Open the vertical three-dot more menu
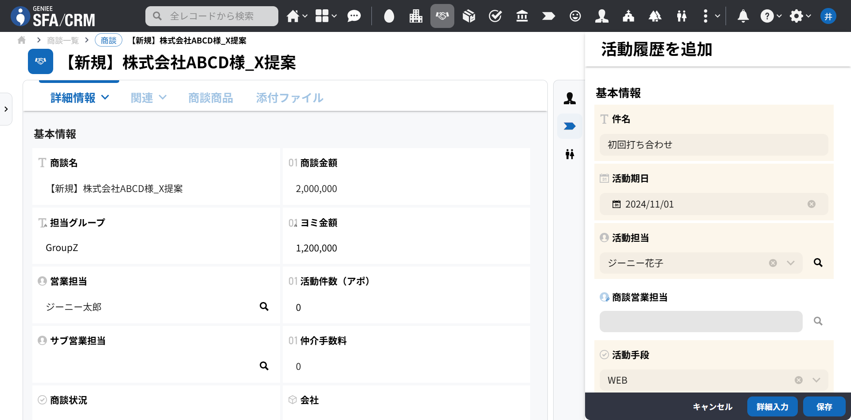 [706, 16]
